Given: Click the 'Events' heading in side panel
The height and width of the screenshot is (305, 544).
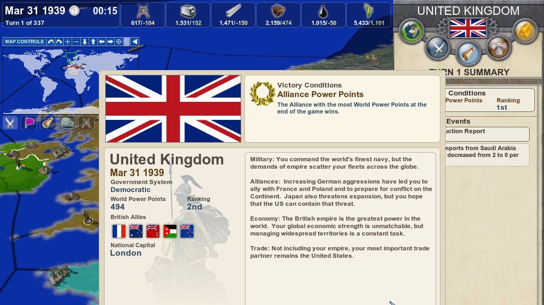Looking at the screenshot, I should (x=458, y=121).
